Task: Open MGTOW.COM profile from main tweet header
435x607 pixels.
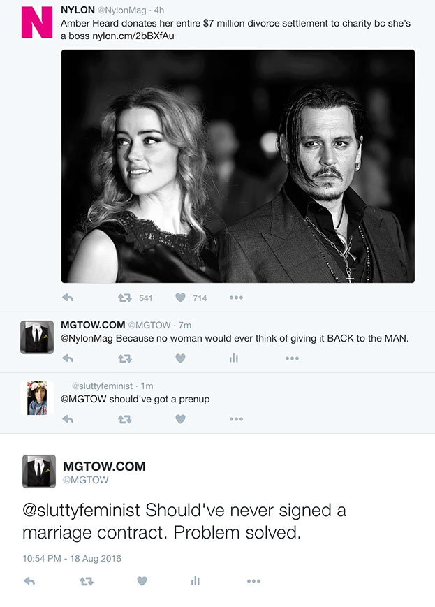Action: point(104,467)
